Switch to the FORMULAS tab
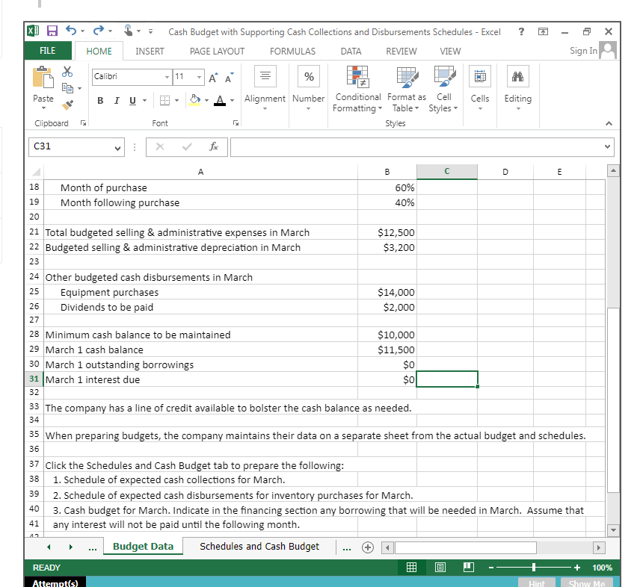643x587 pixels. 292,52
